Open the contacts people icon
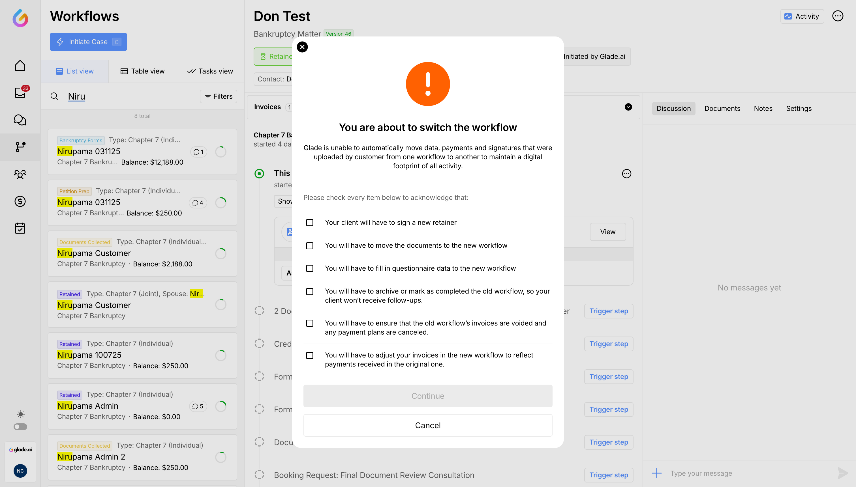The image size is (856, 487). 20,174
